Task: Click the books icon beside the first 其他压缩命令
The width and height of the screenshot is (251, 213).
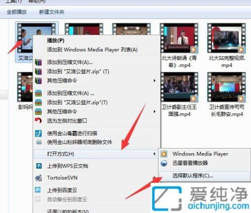Action: point(38,81)
